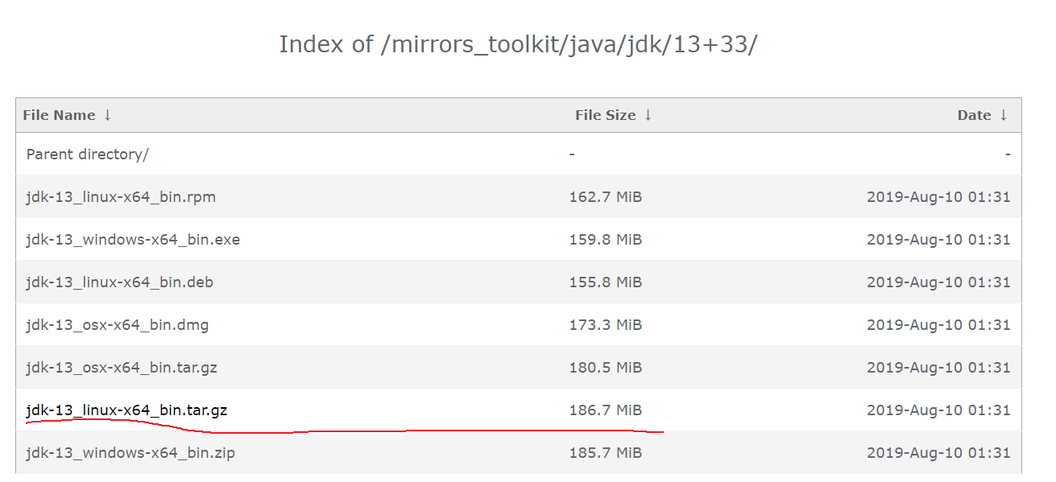The width and height of the screenshot is (1056, 482).
Task: Click the Date sort arrow
Action: pyautogui.click(x=1003, y=115)
